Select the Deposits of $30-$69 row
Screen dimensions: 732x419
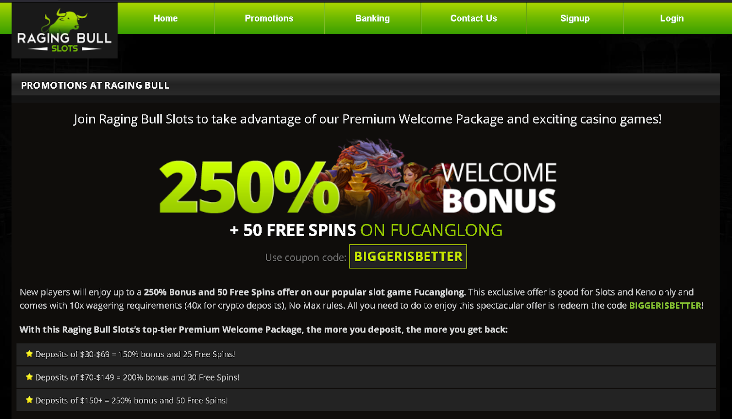(366, 354)
